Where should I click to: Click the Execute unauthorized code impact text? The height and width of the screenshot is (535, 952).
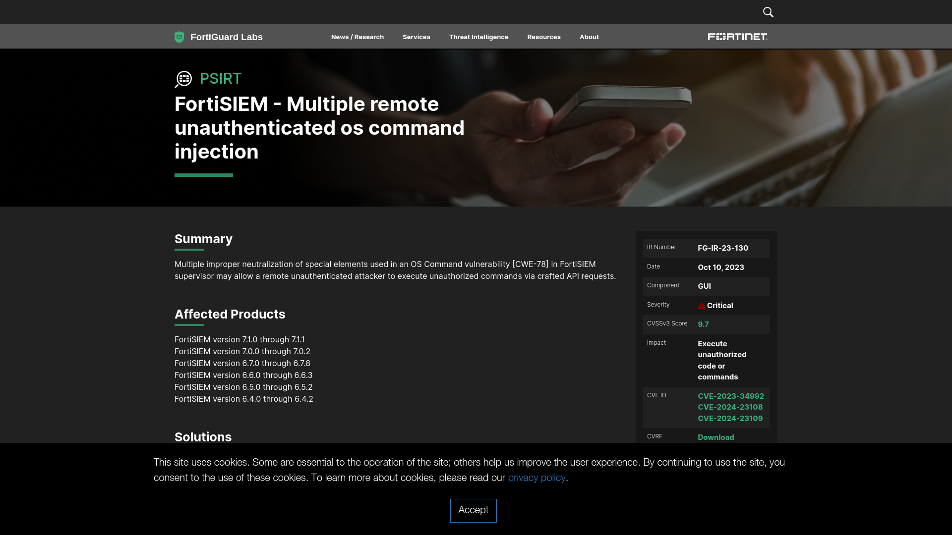[x=722, y=361]
